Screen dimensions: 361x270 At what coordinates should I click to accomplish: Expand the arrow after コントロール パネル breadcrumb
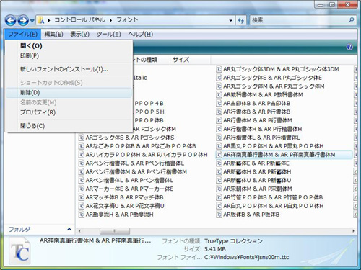click(110, 20)
